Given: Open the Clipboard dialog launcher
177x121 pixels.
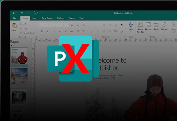Looking at the screenshot, I should (x=36, y=37).
